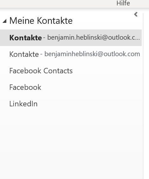
Task: Click the bold Kontakte label of selected folder
Action: click(x=26, y=38)
